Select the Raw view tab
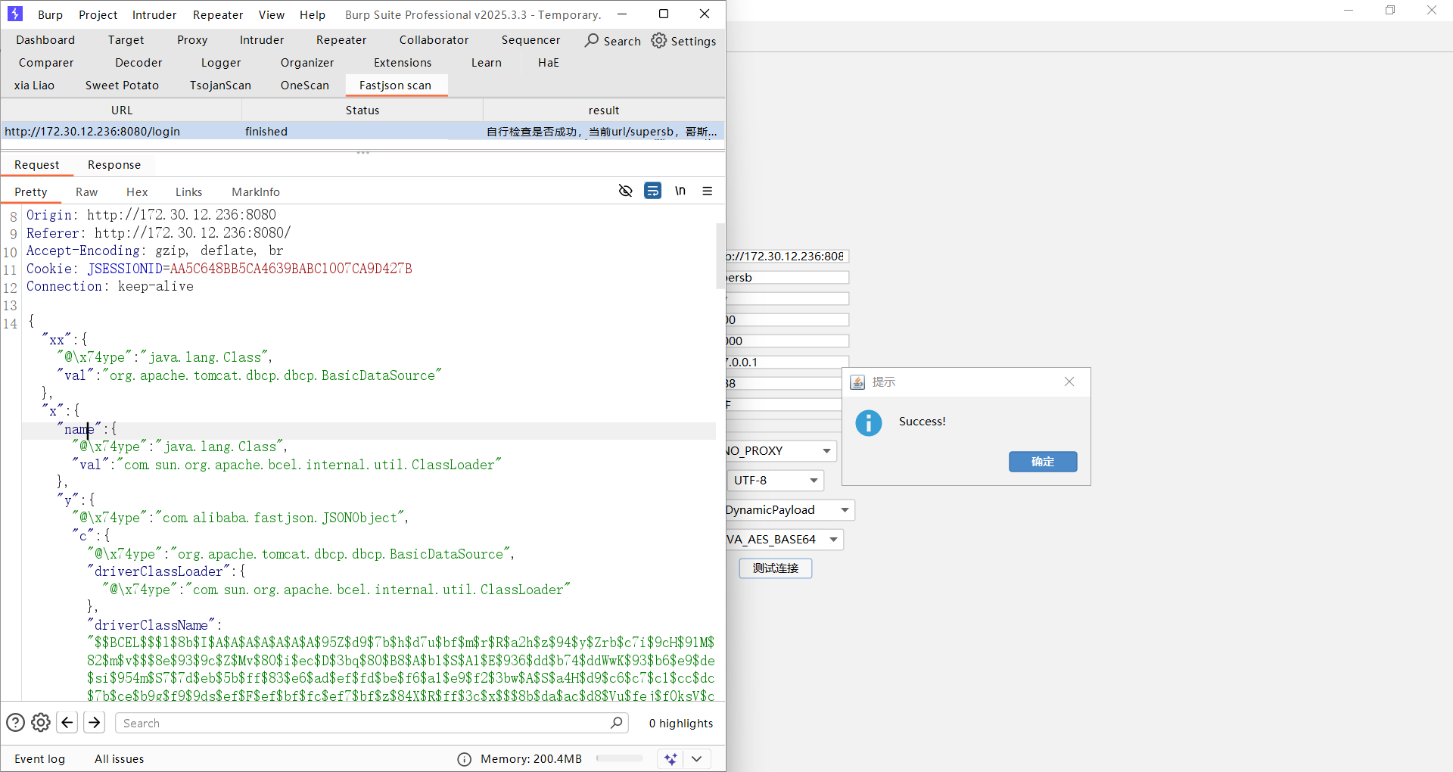The image size is (1453, 772). point(87,192)
